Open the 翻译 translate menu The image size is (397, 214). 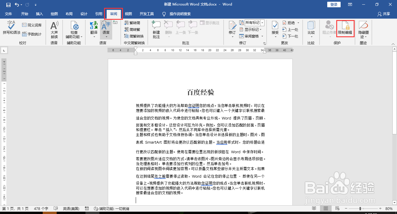(x=94, y=30)
